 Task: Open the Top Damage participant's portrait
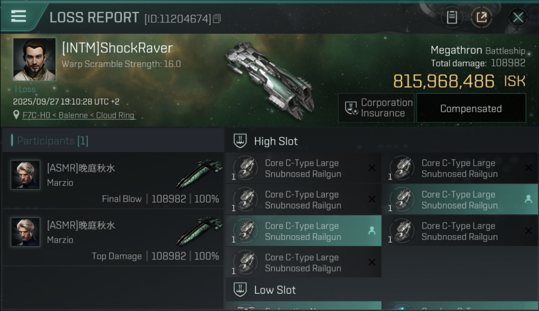pos(26,232)
